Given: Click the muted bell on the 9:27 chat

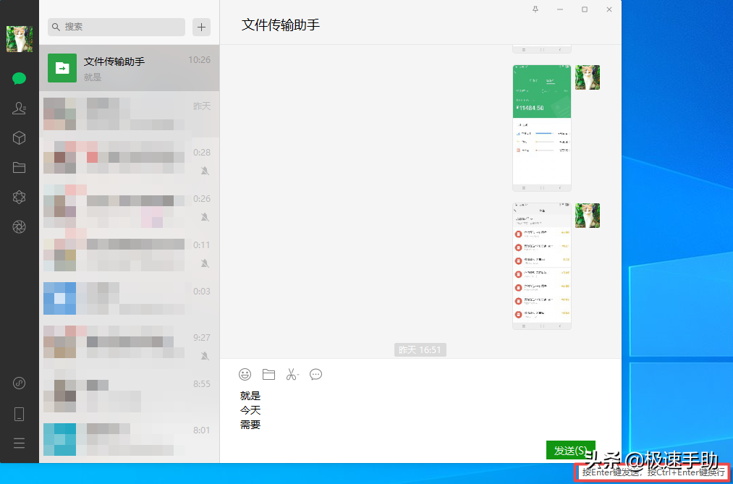Looking at the screenshot, I should pyautogui.click(x=205, y=357).
